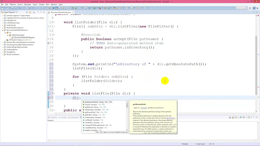The height and width of the screenshot is (146, 260).
Task: Open the Run menu
Action: click(x=48, y=4)
